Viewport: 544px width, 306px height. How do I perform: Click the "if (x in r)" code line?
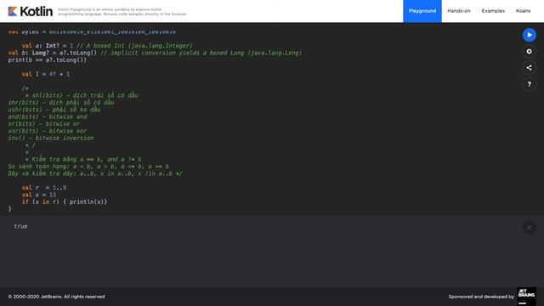tap(65, 202)
